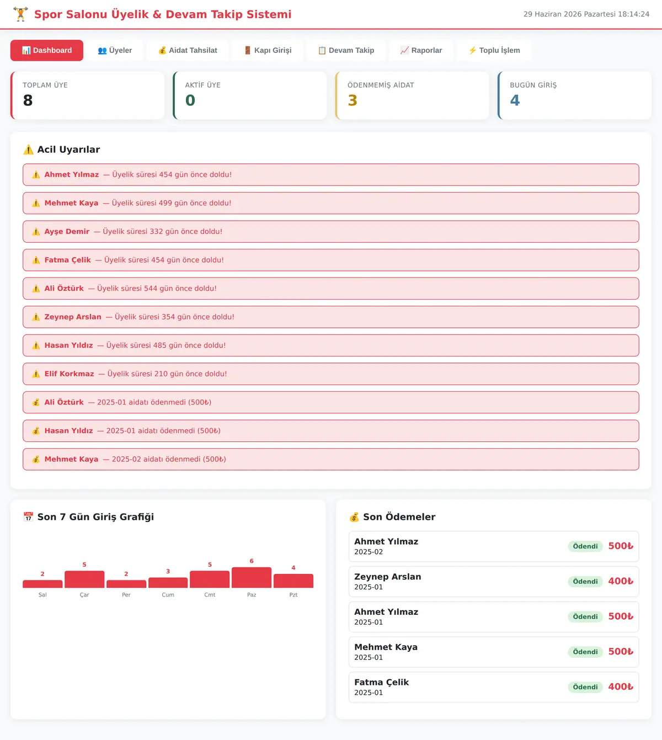Click the Spor Salonu system title

pyautogui.click(x=163, y=14)
